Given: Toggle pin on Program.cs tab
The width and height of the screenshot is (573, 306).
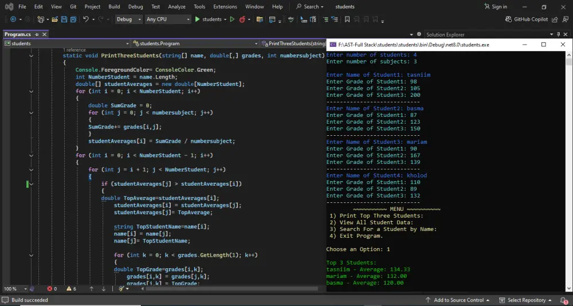Looking at the screenshot, I should 37,34.
